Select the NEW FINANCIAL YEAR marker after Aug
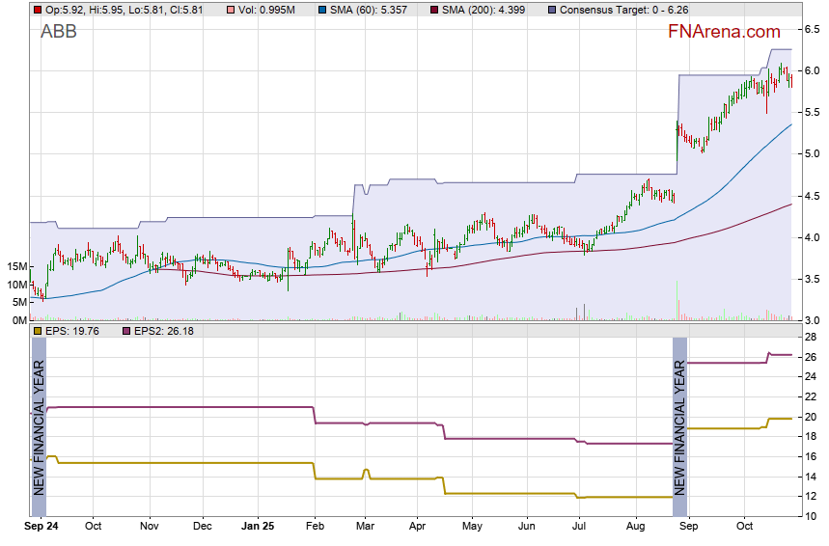Image resolution: width=829 pixels, height=546 pixels. 679,426
